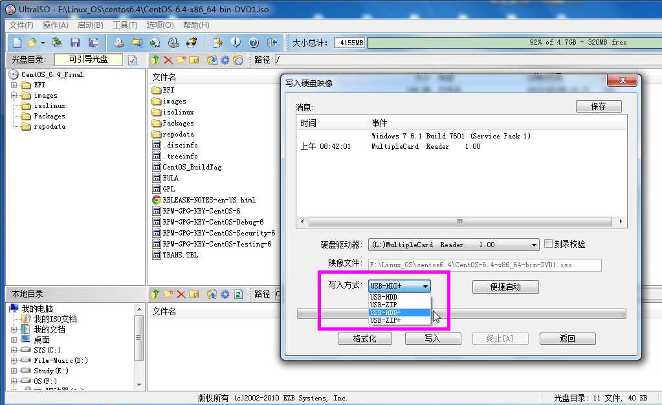662x405 pixels.
Task: Expand the SYS(C:) drive node
Action: tap(14, 350)
